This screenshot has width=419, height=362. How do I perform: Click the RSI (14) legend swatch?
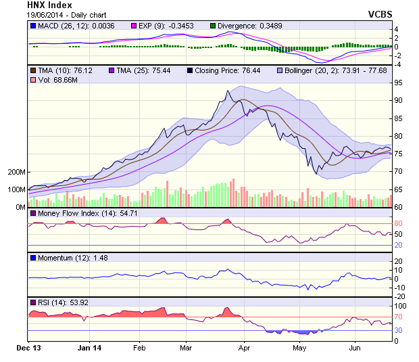pyautogui.click(x=33, y=302)
